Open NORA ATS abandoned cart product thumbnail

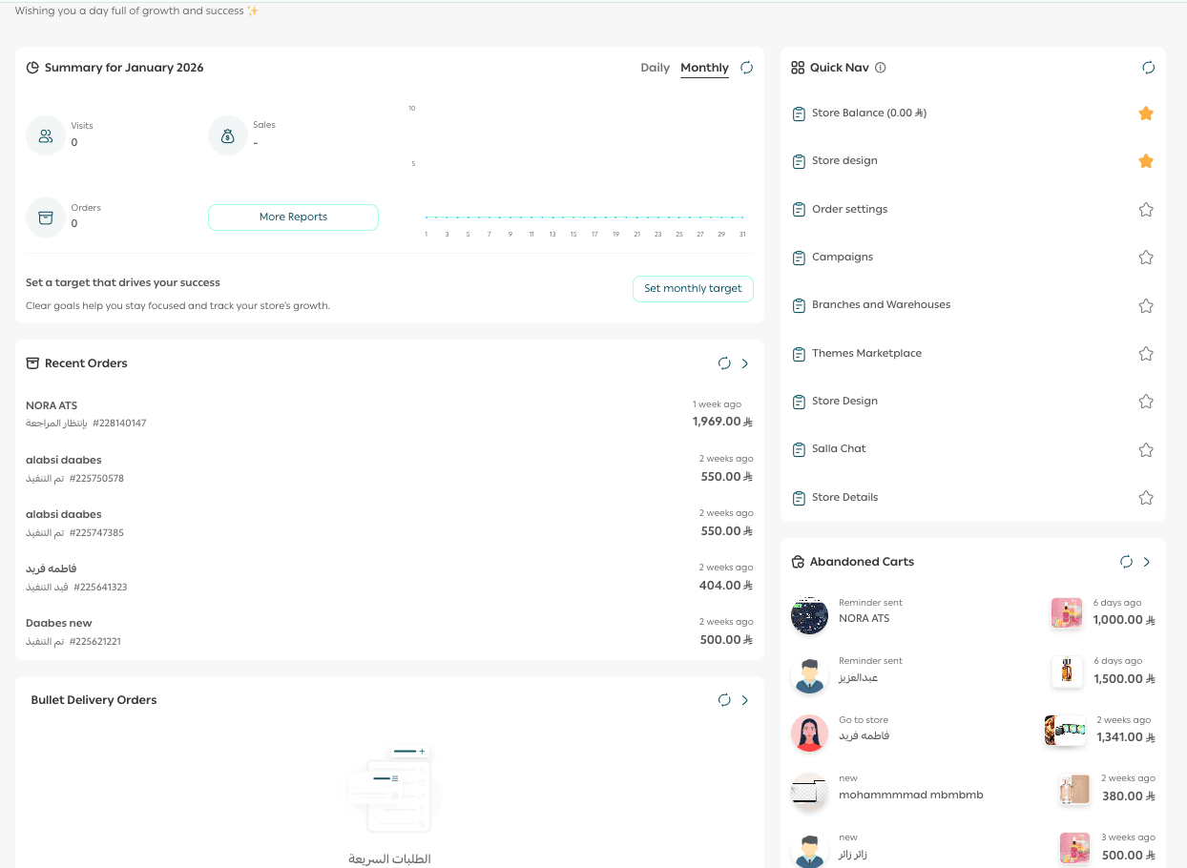[1066, 612]
